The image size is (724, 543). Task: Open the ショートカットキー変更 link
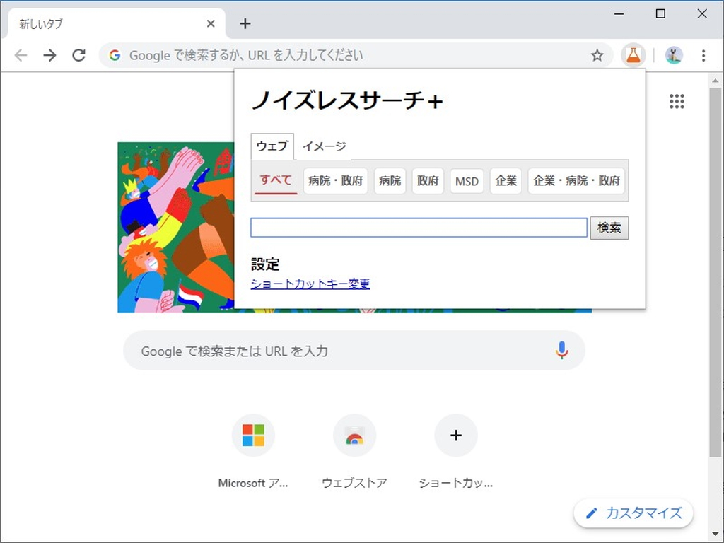(310, 283)
